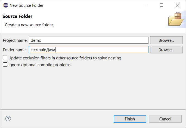Viewport: 186px width, 128px height.
Task: Open the help question mark icon
Action: click(8, 119)
